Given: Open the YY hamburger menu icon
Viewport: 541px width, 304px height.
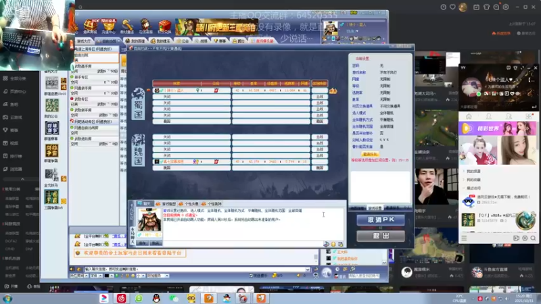Looking at the screenshot, I should coord(464,238).
